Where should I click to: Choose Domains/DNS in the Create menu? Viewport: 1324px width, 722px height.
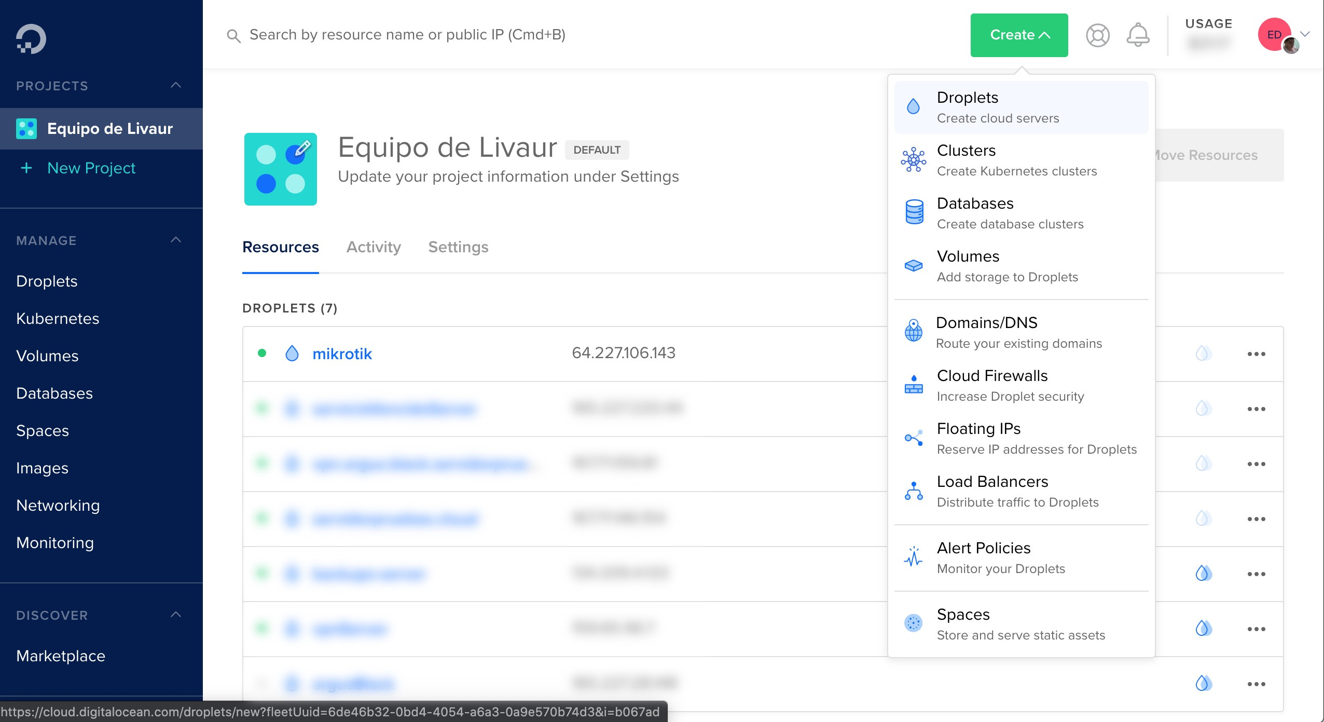click(x=1021, y=333)
